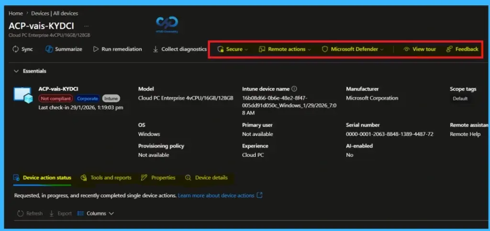Click the Run remediation play icon
This screenshot has height=231, width=490.
click(x=96, y=49)
